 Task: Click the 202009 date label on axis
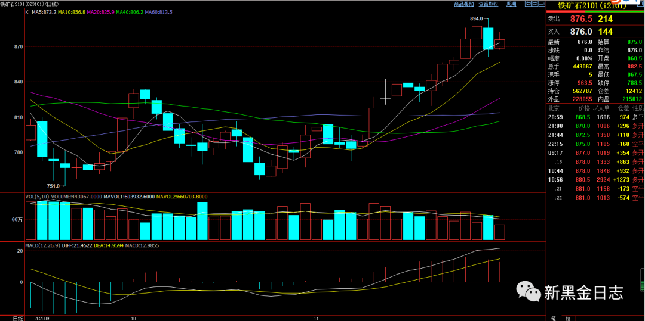pyautogui.click(x=42, y=318)
